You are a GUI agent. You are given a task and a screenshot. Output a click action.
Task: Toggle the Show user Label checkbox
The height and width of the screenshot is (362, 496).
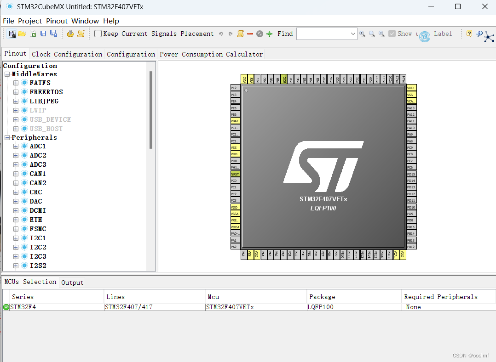coord(392,34)
